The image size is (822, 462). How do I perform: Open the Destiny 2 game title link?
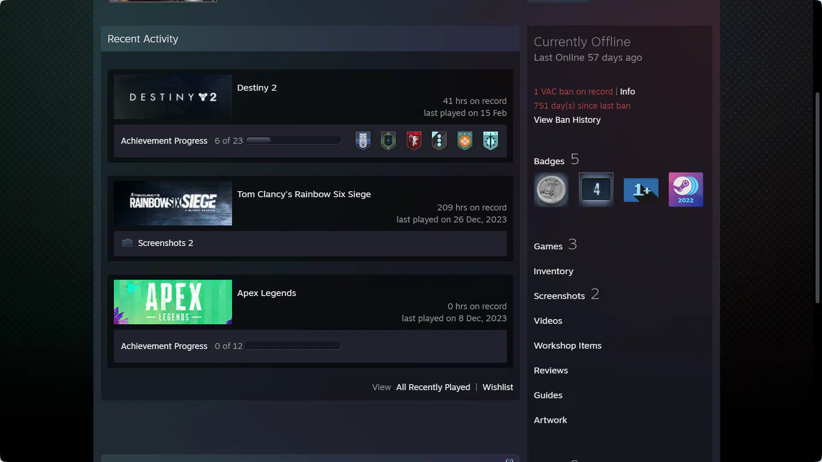[257, 88]
